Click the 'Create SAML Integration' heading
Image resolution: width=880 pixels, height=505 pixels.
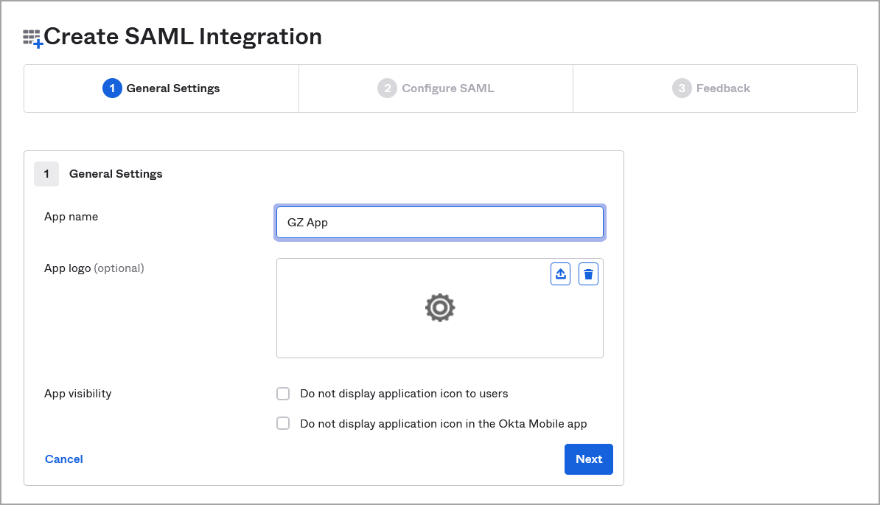183,35
